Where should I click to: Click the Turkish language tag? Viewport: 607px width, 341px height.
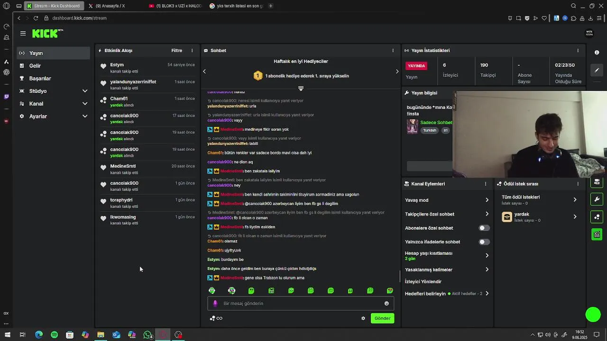429,131
